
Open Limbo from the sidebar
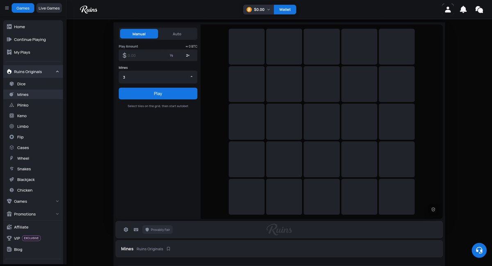coord(33,127)
